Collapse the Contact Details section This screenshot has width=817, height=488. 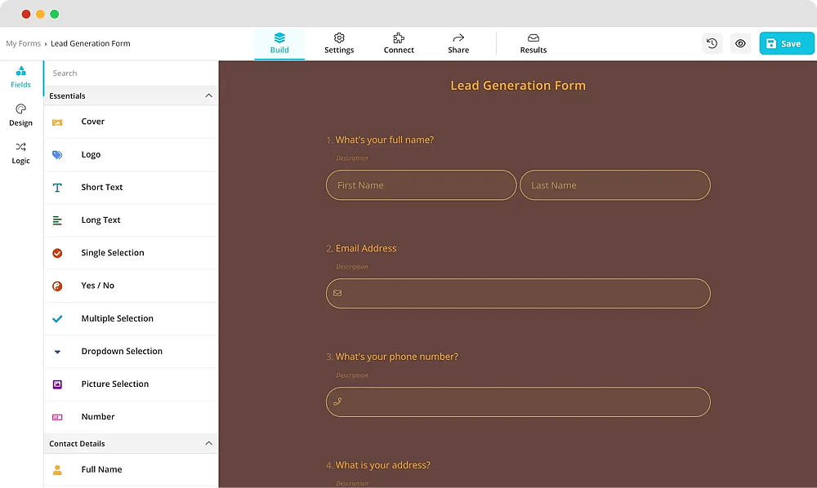click(208, 444)
